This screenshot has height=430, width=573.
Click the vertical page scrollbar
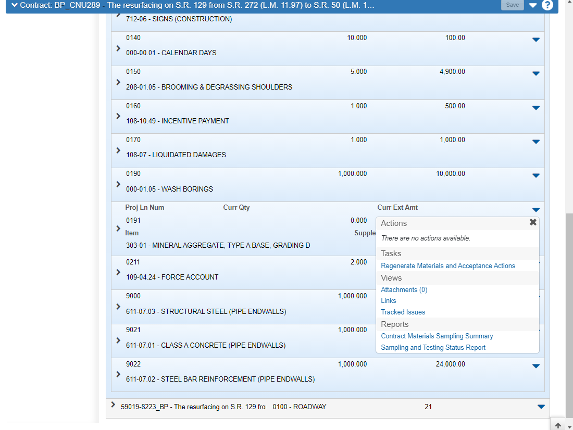click(x=569, y=312)
